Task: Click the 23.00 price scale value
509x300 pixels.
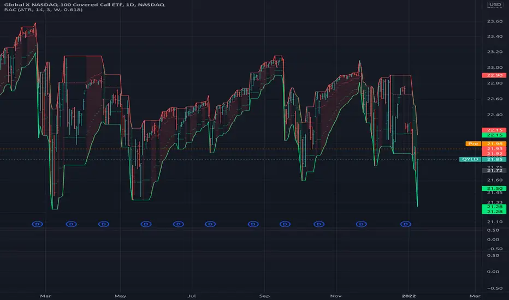Action: [x=495, y=68]
